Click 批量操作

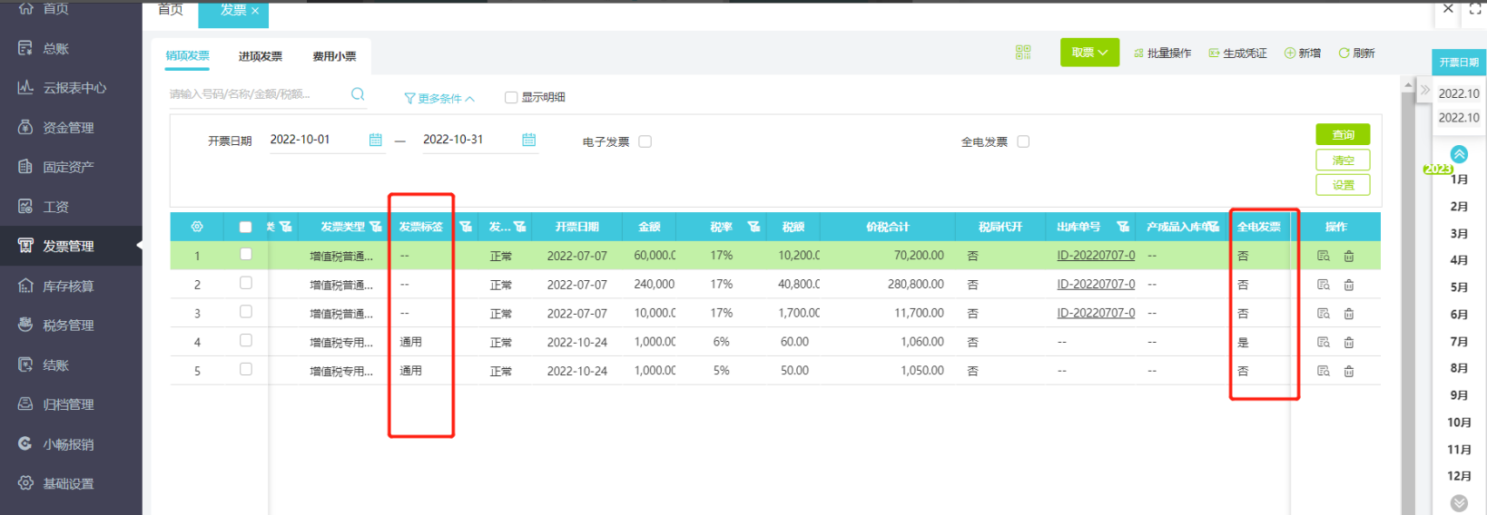point(1163,53)
